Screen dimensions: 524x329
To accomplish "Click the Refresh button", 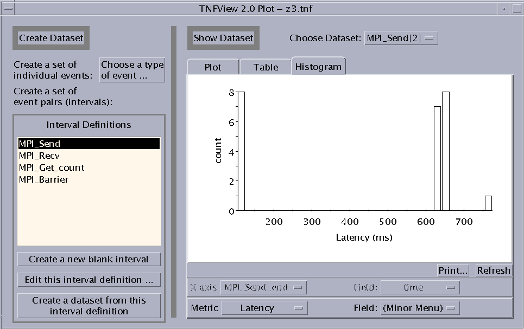I will coord(494,270).
